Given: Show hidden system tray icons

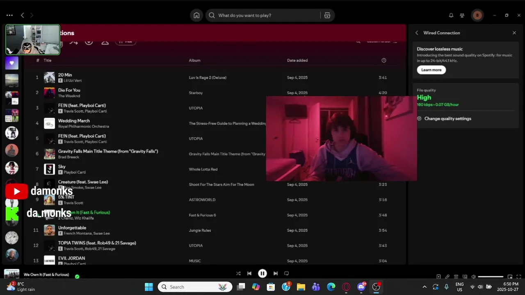Looking at the screenshot, I should pos(424,287).
